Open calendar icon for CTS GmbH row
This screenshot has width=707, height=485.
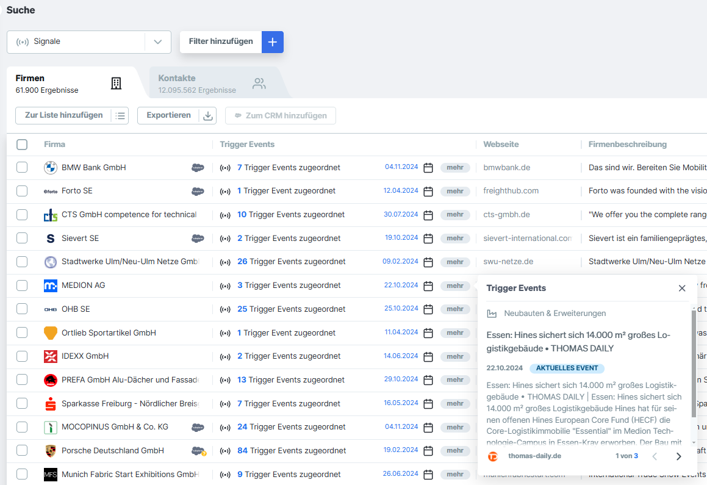(x=428, y=215)
